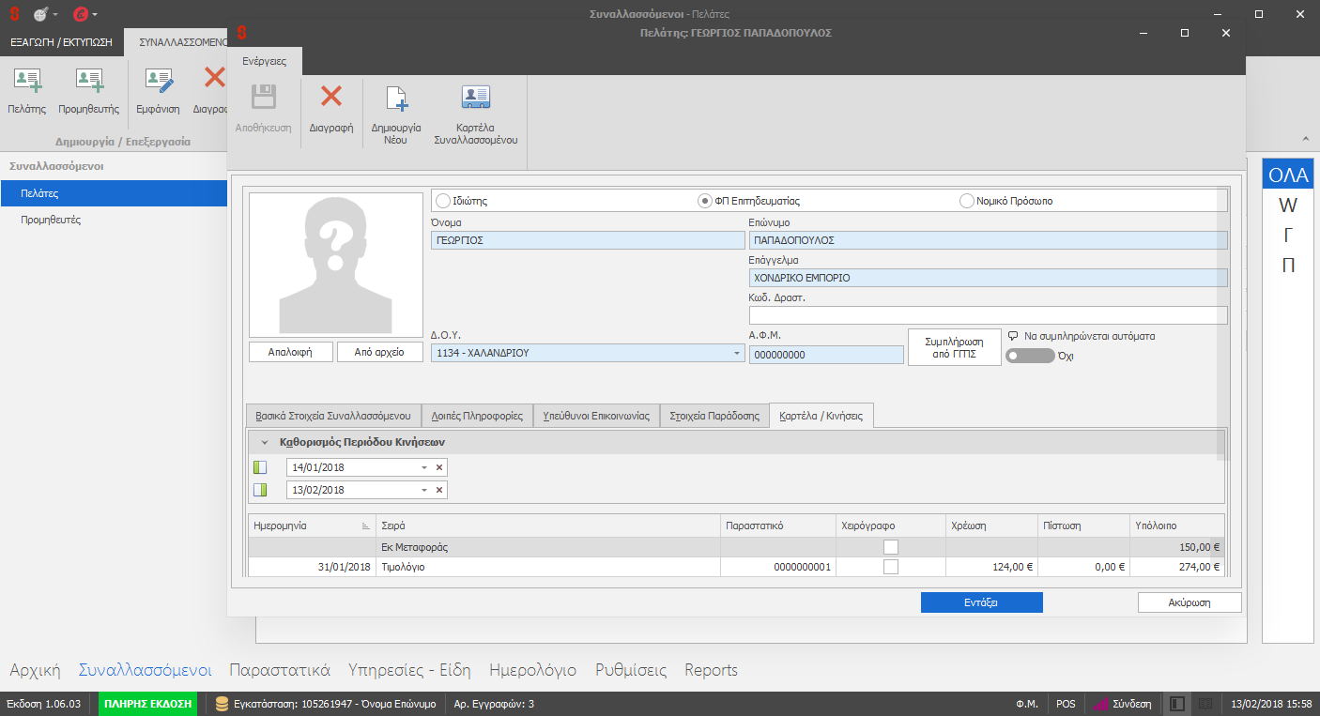The image size is (1320, 716).
Task: Check Χειρόγραφο checkbox in Τιμολόγιο row
Action: [x=890, y=567]
